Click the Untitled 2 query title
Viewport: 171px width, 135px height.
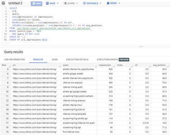pos(15,3)
